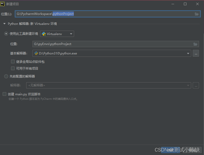The image size is (204, 155).
Task: Click the Python icon in Virtualenv dropdown
Action: pyautogui.click(x=44, y=34)
